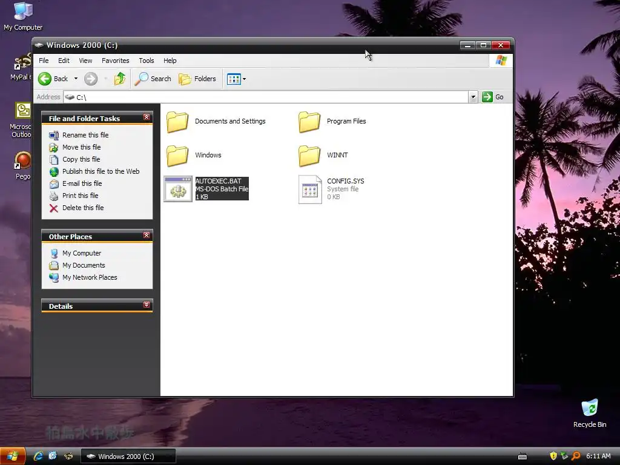Open the Edit menu

64,61
